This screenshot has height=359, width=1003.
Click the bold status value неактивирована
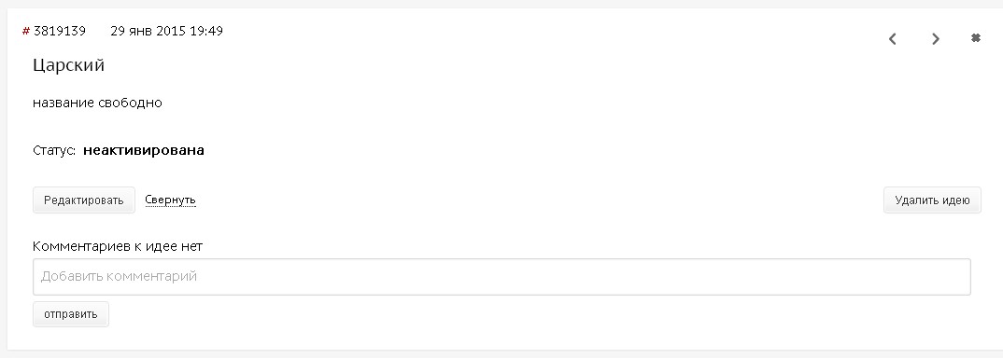pyautogui.click(x=144, y=151)
